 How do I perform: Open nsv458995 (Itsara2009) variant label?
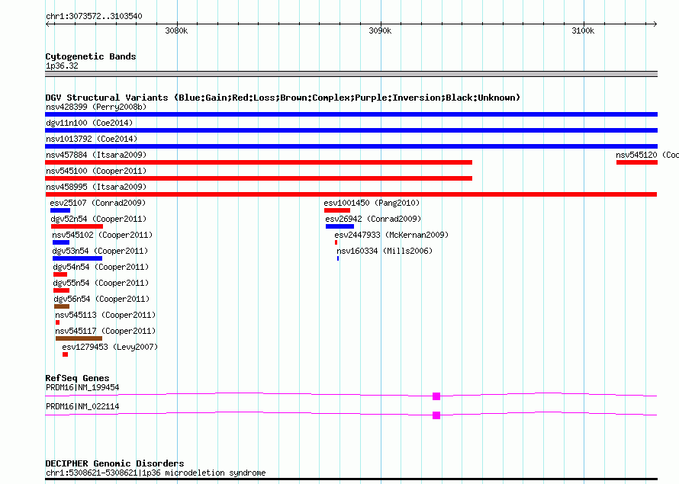coord(96,187)
